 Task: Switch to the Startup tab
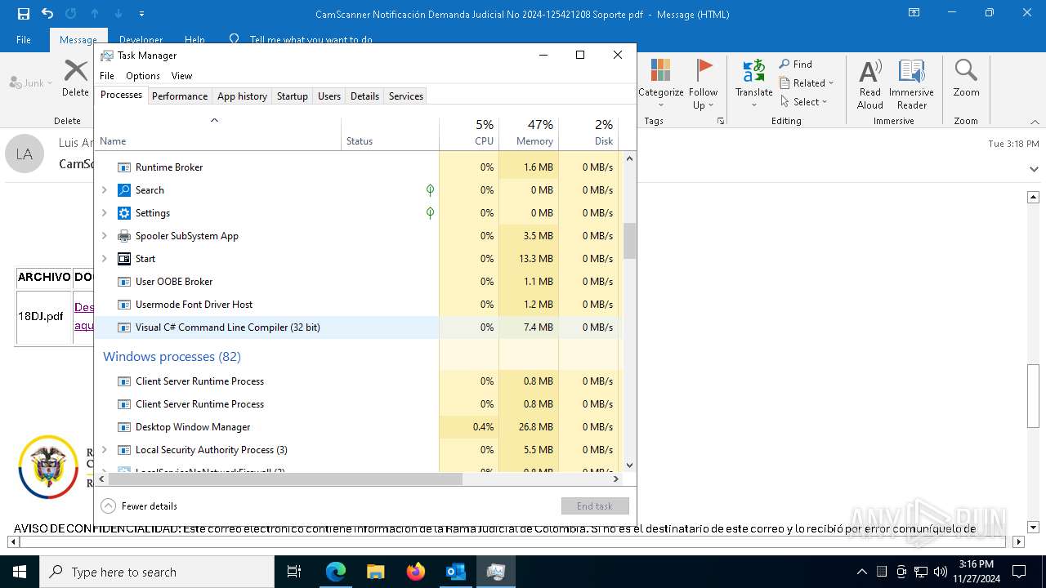292,96
